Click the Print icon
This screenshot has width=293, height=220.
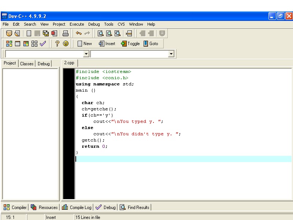[66, 33]
